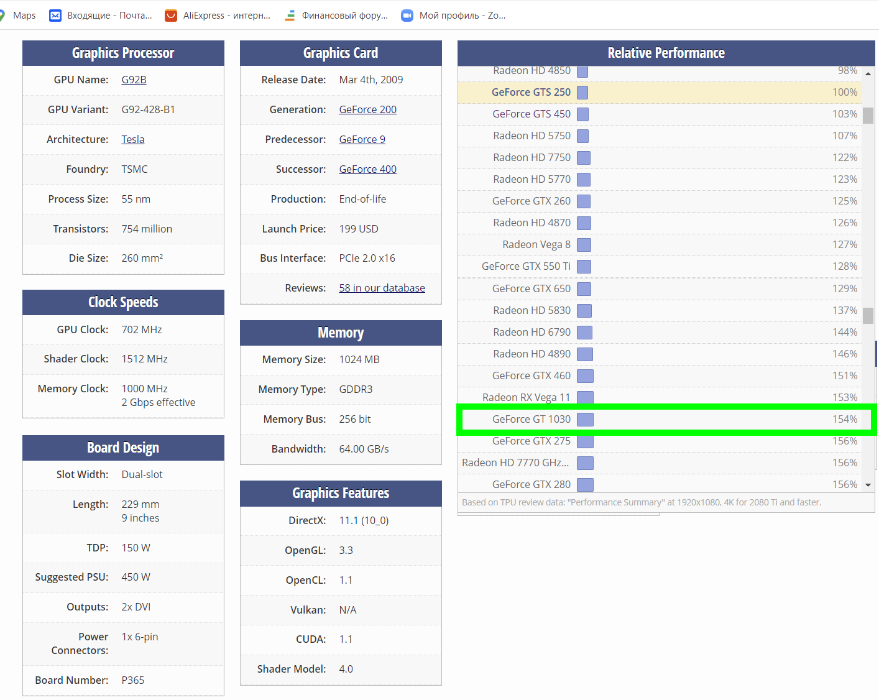Follow the Tesla architecture link
This screenshot has width=879, height=700.
click(133, 139)
